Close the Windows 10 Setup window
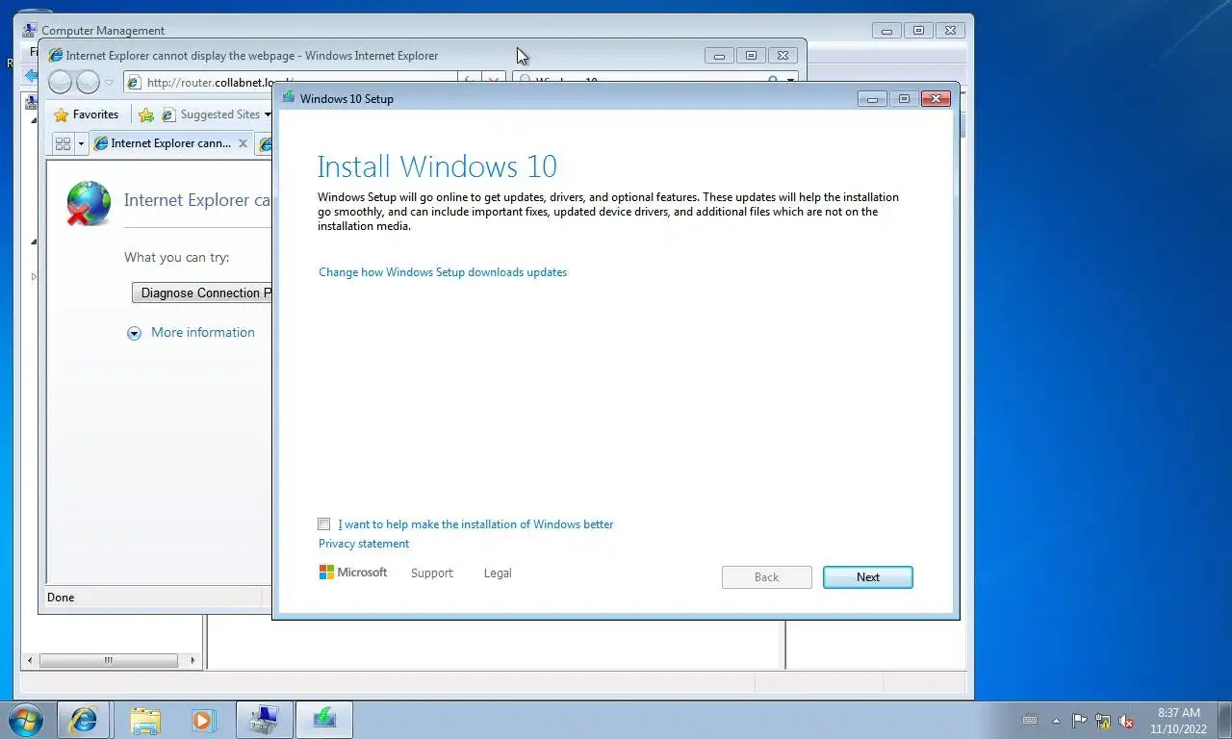This screenshot has width=1232, height=739. 936,98
